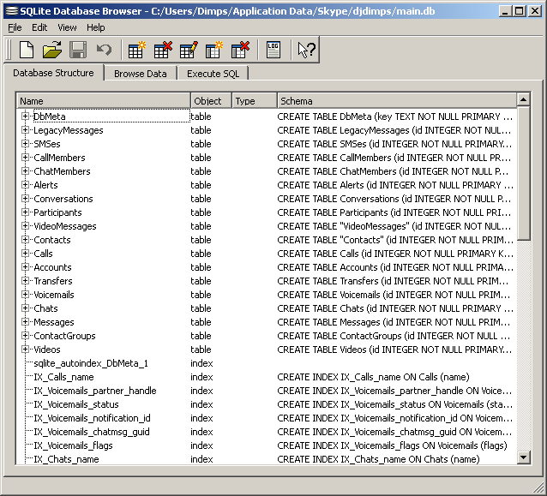Click the New Database toolbar icon

click(27, 51)
